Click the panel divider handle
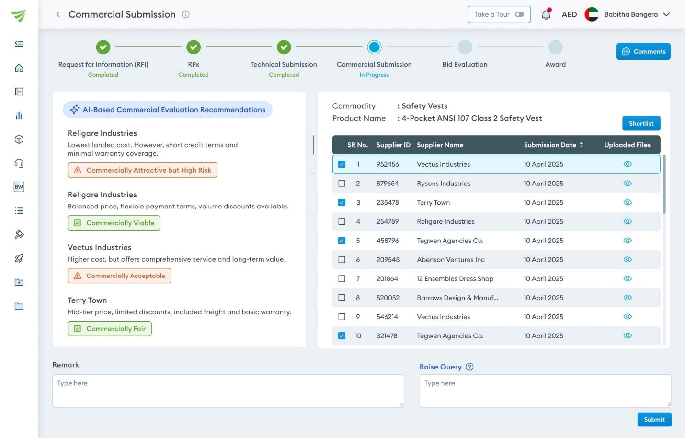 pyautogui.click(x=314, y=145)
